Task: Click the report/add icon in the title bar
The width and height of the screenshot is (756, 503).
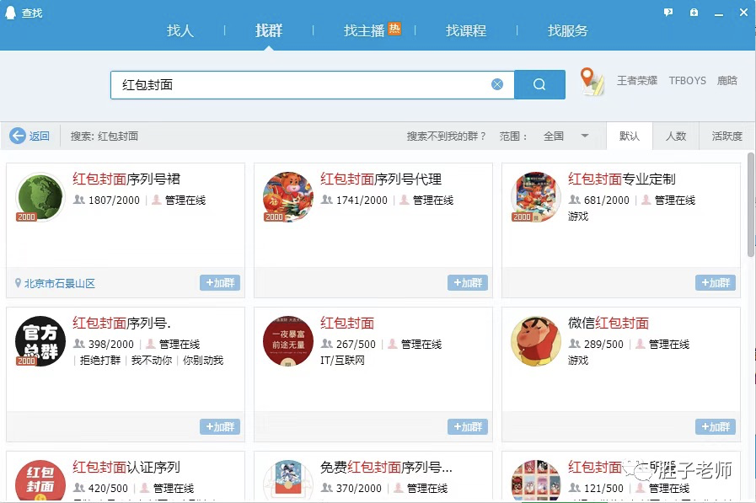Action: point(693,13)
